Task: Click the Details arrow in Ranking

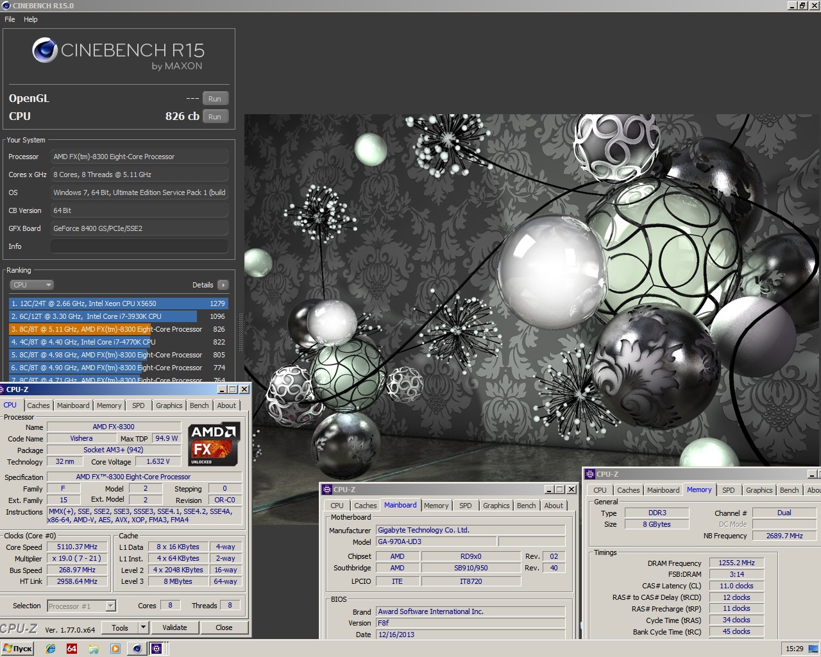Action: [x=223, y=285]
